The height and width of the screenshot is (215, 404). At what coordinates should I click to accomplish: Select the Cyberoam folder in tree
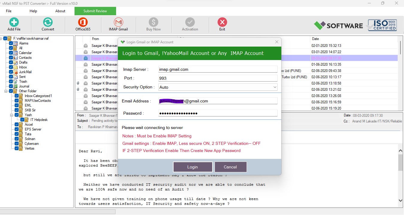pos(32,144)
